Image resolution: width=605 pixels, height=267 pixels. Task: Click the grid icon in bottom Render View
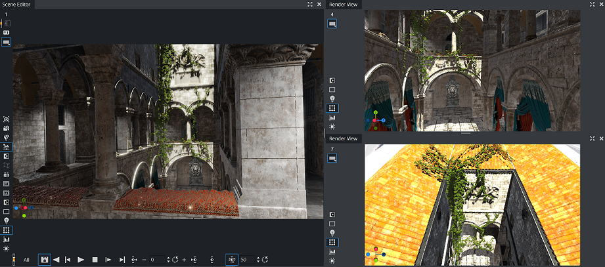tap(332, 243)
